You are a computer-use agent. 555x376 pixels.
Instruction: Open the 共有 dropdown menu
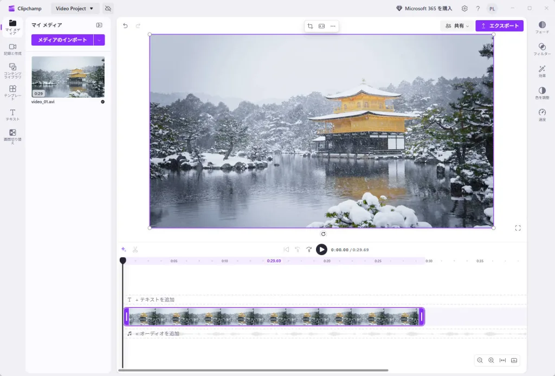click(x=457, y=26)
